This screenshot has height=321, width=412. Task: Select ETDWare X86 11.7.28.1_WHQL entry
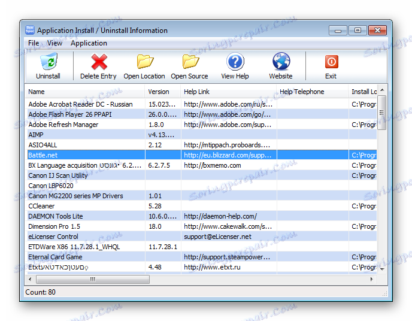(201, 247)
